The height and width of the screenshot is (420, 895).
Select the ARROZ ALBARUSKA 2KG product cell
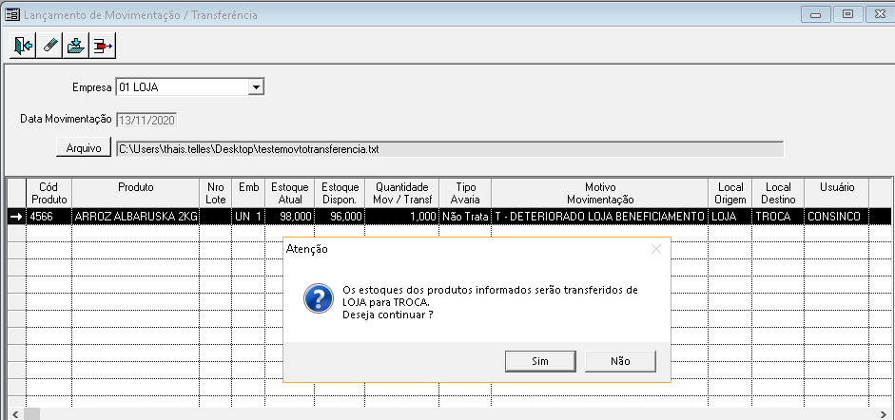click(136, 217)
